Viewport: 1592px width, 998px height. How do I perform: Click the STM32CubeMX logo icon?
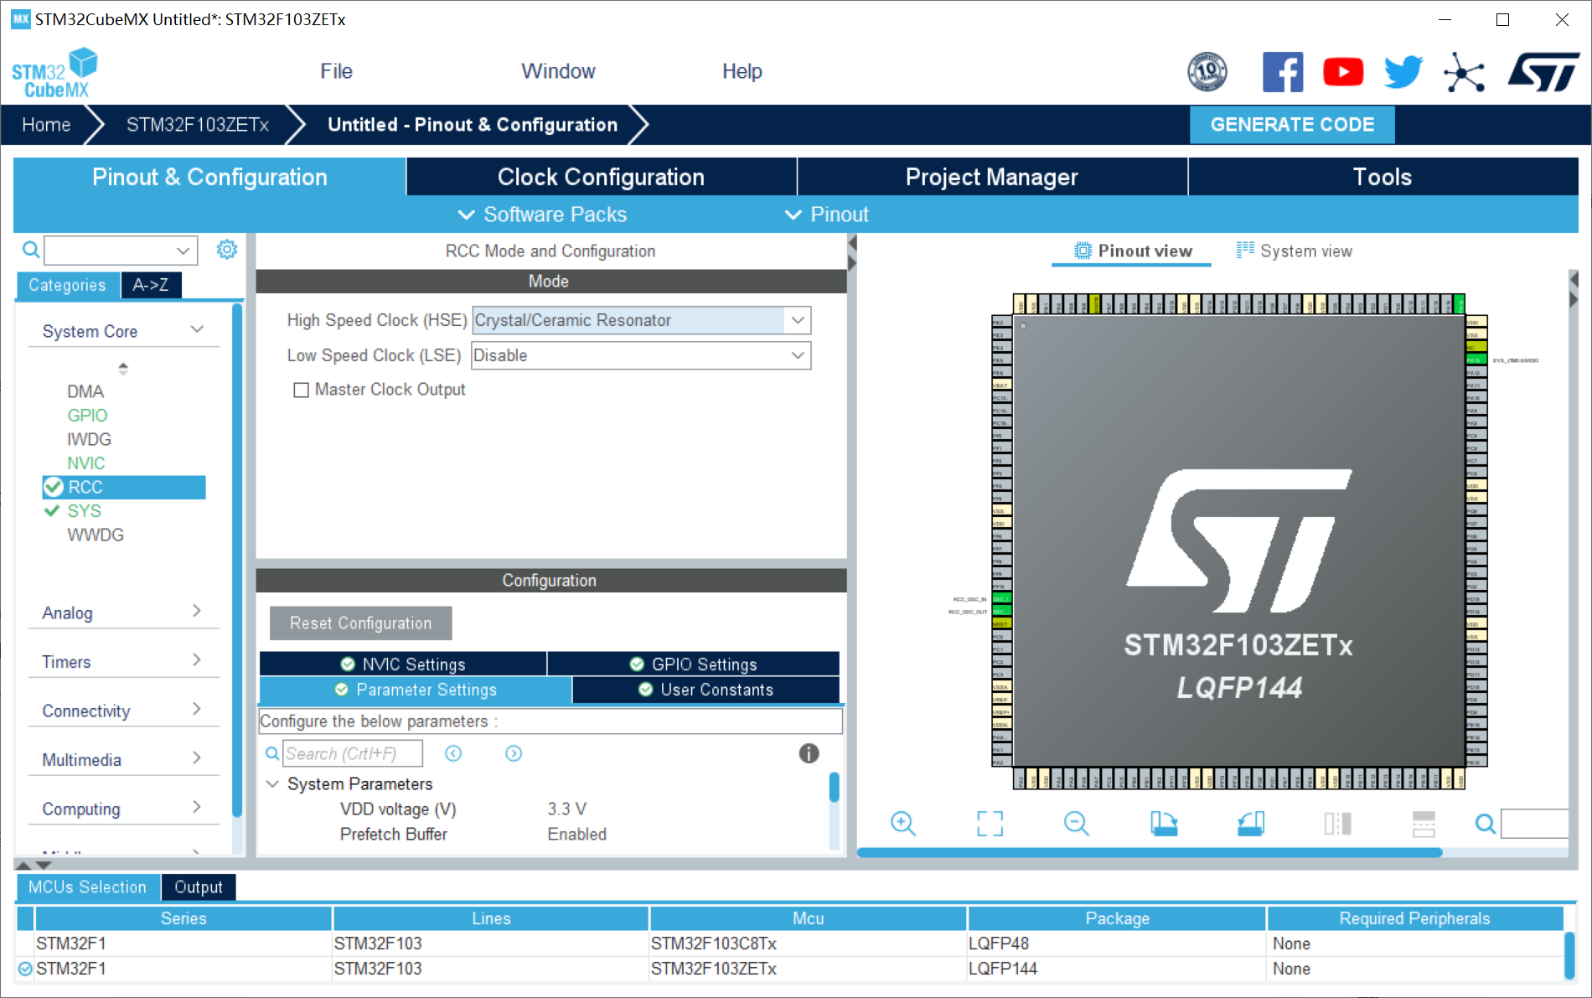click(x=54, y=73)
